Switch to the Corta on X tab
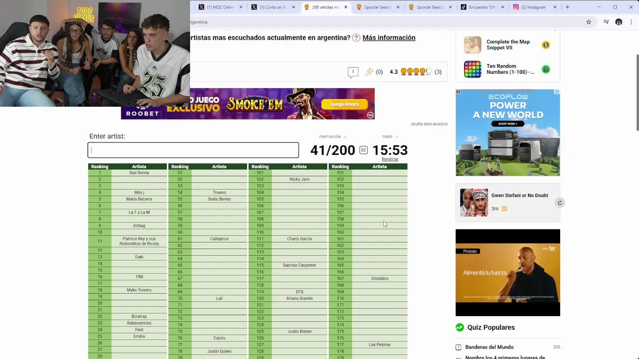 (272, 7)
